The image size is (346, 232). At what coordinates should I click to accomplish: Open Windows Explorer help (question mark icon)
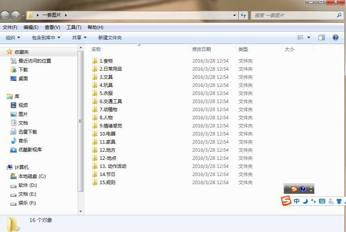335,37
